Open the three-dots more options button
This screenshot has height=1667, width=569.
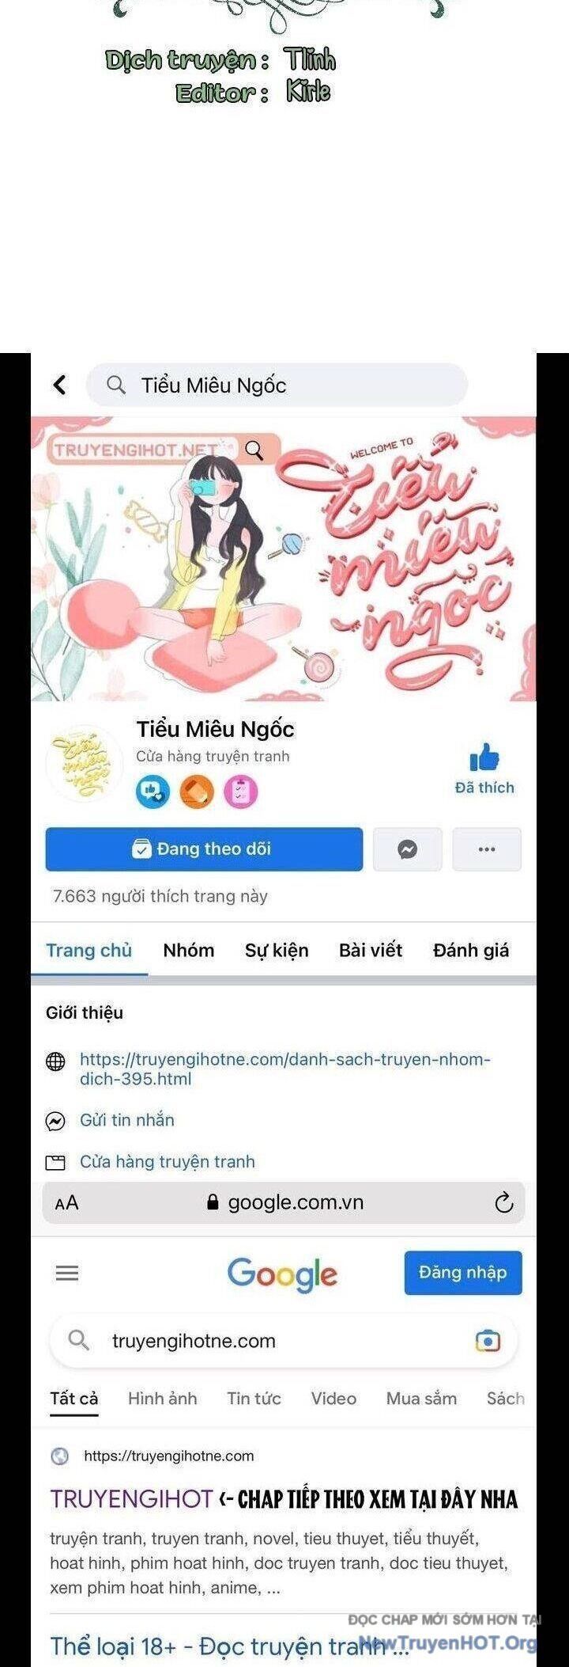coord(487,849)
